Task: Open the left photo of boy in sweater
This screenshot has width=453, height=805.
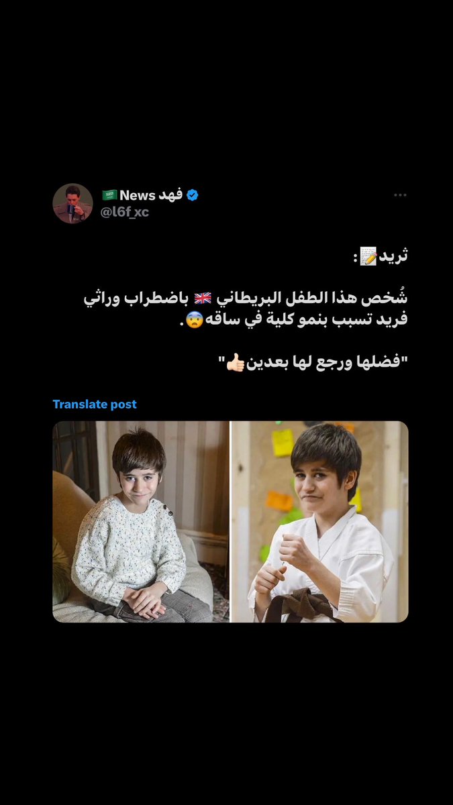Action: [x=141, y=522]
